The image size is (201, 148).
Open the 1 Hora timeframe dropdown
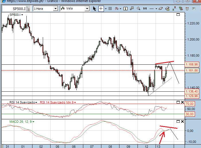coord(55,9)
